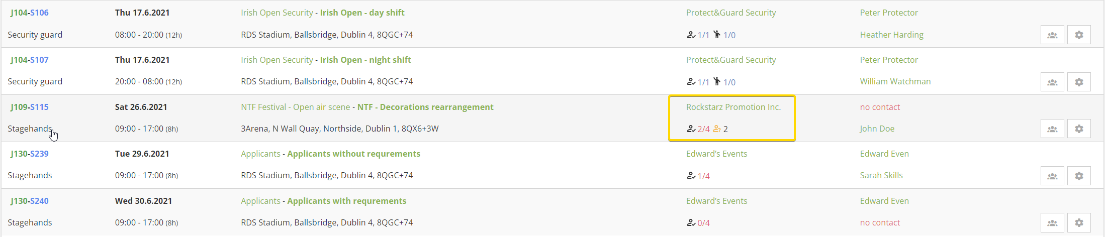Open shift link J104-S106
This screenshot has width=1105, height=237.
coord(30,13)
